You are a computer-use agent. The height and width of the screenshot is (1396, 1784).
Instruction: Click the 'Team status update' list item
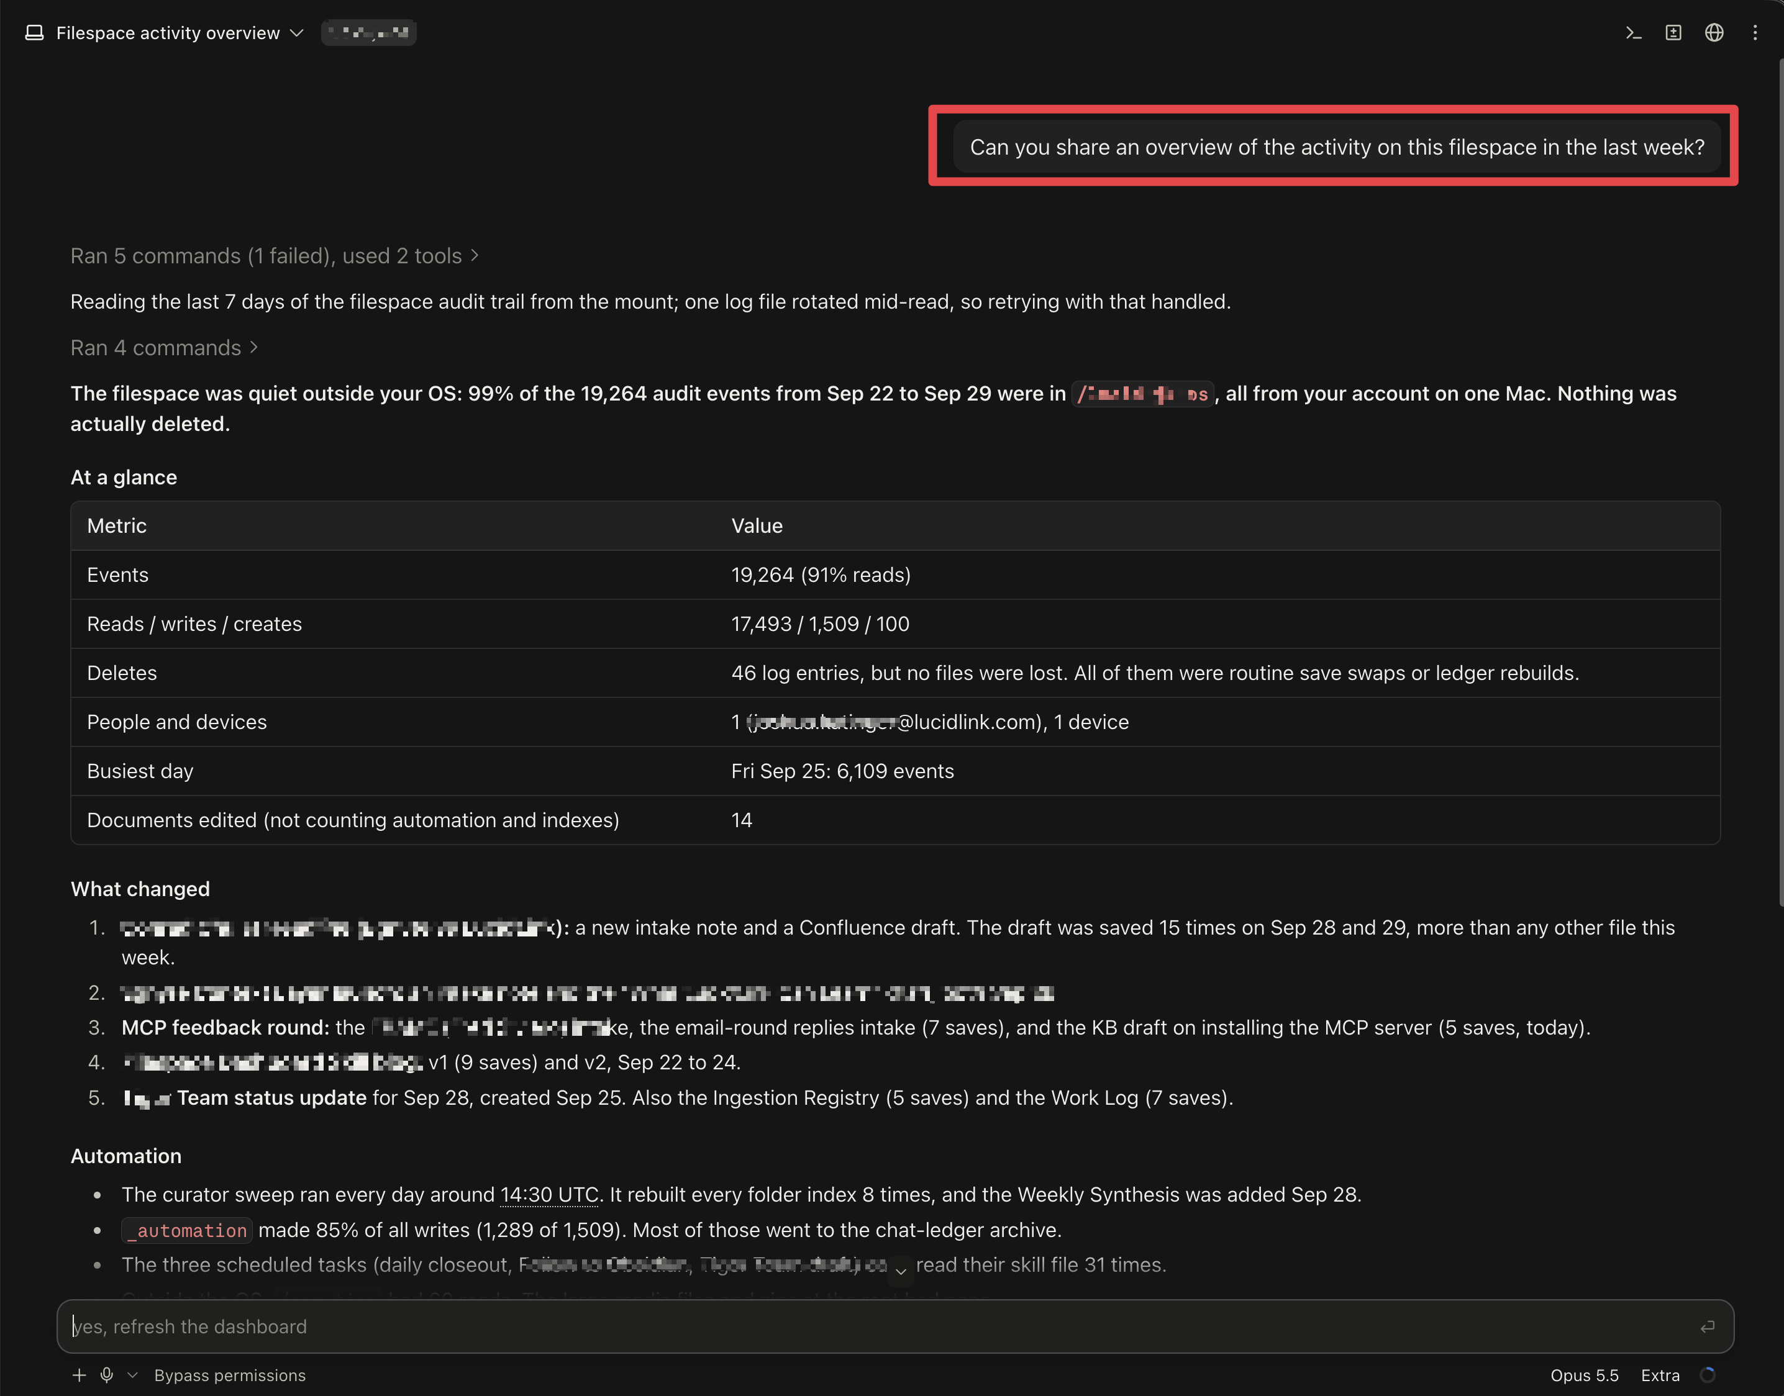[271, 1098]
